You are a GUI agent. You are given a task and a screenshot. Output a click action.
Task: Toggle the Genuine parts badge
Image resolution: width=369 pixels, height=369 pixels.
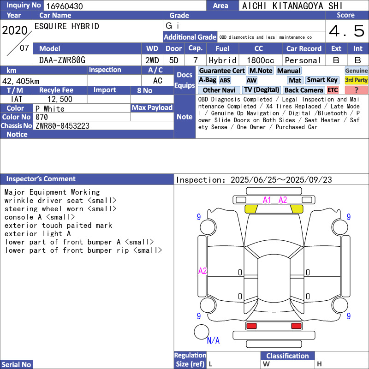pyautogui.click(x=356, y=71)
